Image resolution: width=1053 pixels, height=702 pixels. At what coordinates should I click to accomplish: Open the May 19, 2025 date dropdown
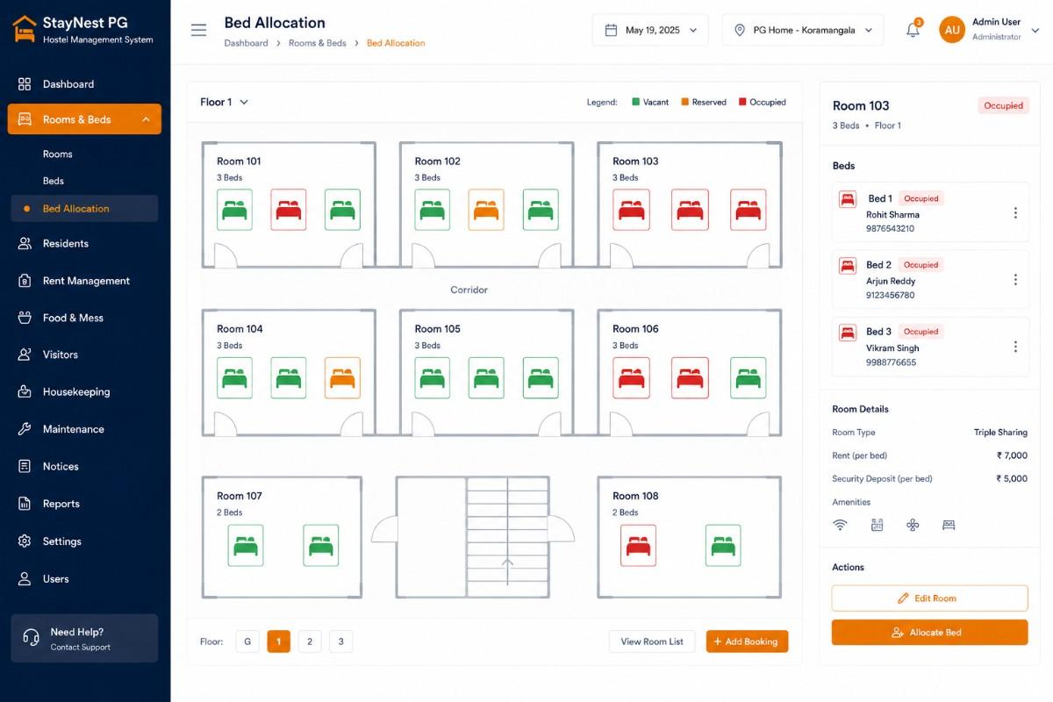(x=650, y=30)
